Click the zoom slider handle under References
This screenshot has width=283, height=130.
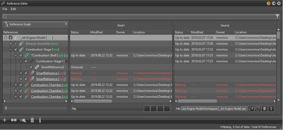point(6,108)
